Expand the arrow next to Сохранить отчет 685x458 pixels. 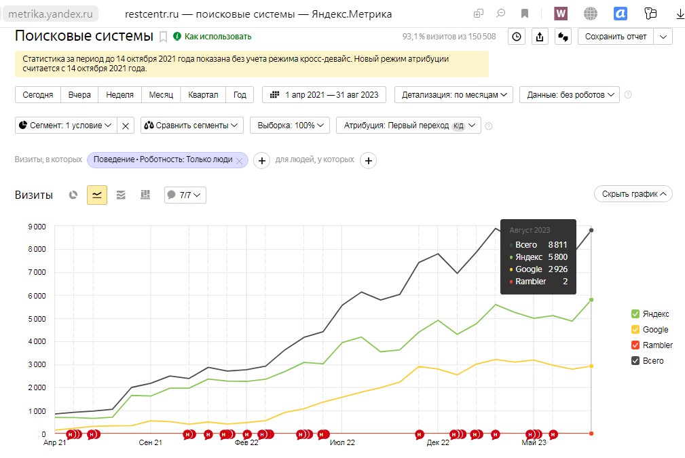(x=663, y=37)
